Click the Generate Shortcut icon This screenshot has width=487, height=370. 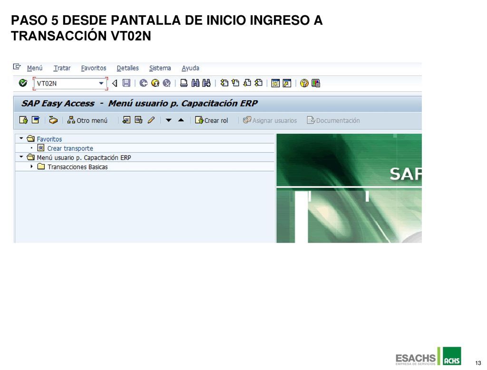coord(287,83)
